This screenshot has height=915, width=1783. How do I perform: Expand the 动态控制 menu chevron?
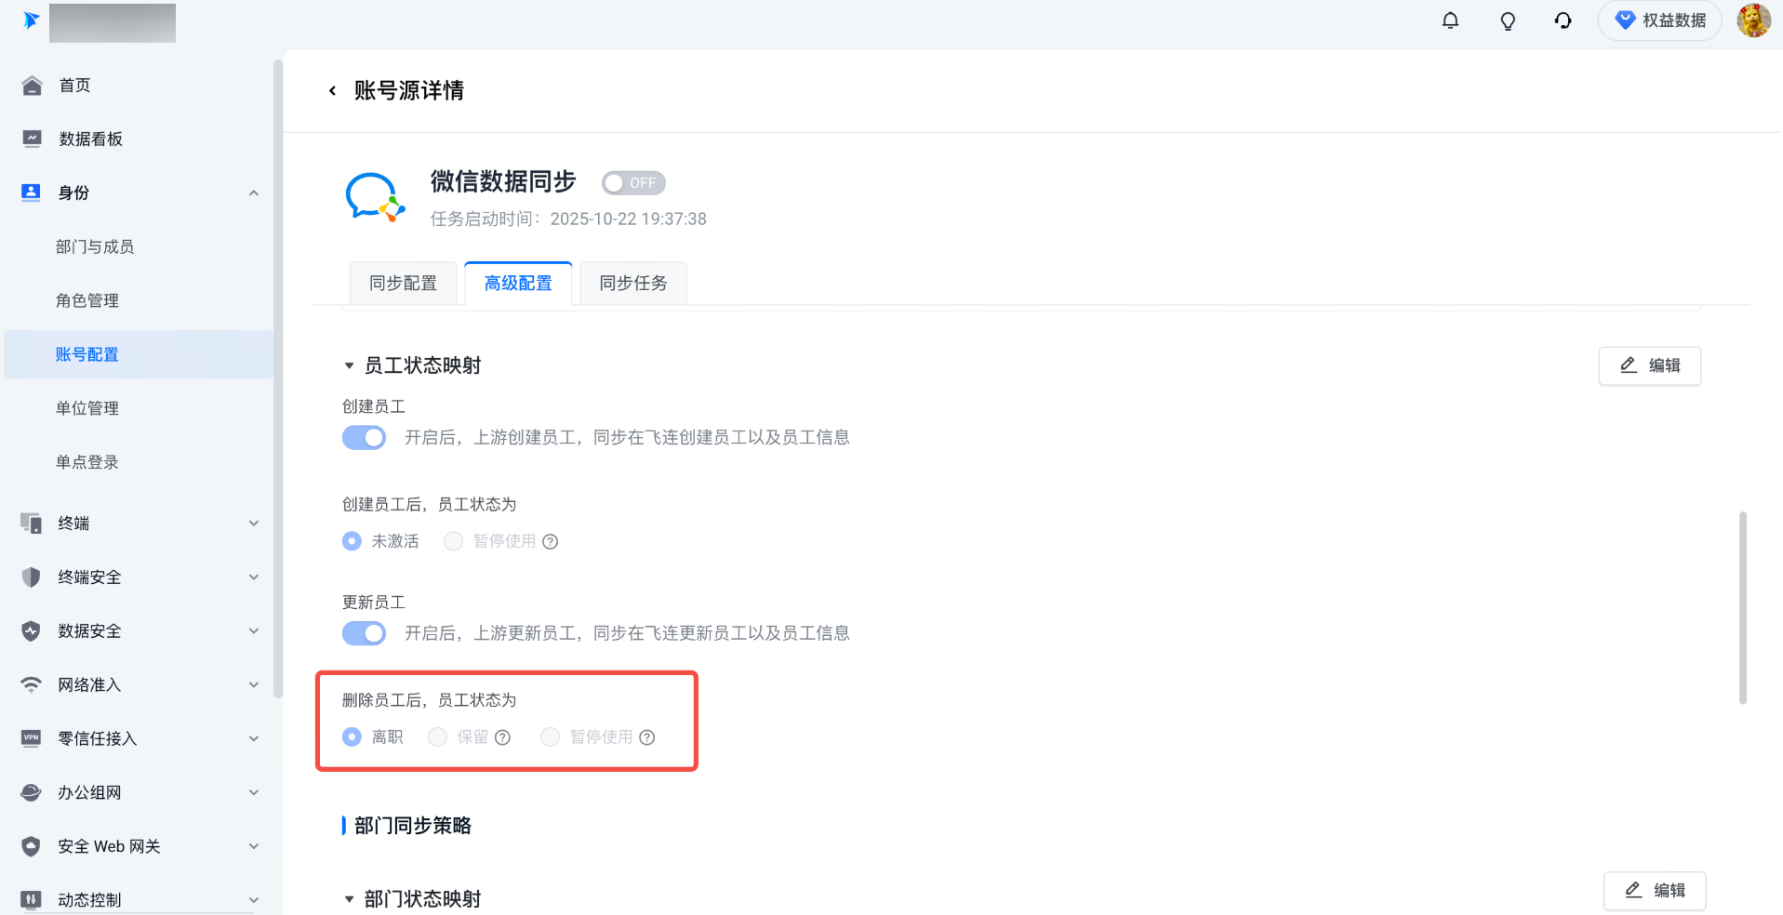point(254,900)
